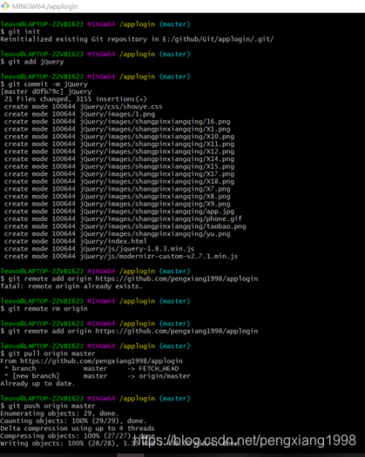Image resolution: width=365 pixels, height=457 pixels.
Task: Select the shangpinxiangqing/yu.png line
Action: click(117, 234)
